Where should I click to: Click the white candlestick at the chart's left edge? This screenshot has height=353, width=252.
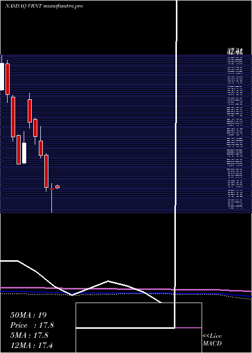2,77
